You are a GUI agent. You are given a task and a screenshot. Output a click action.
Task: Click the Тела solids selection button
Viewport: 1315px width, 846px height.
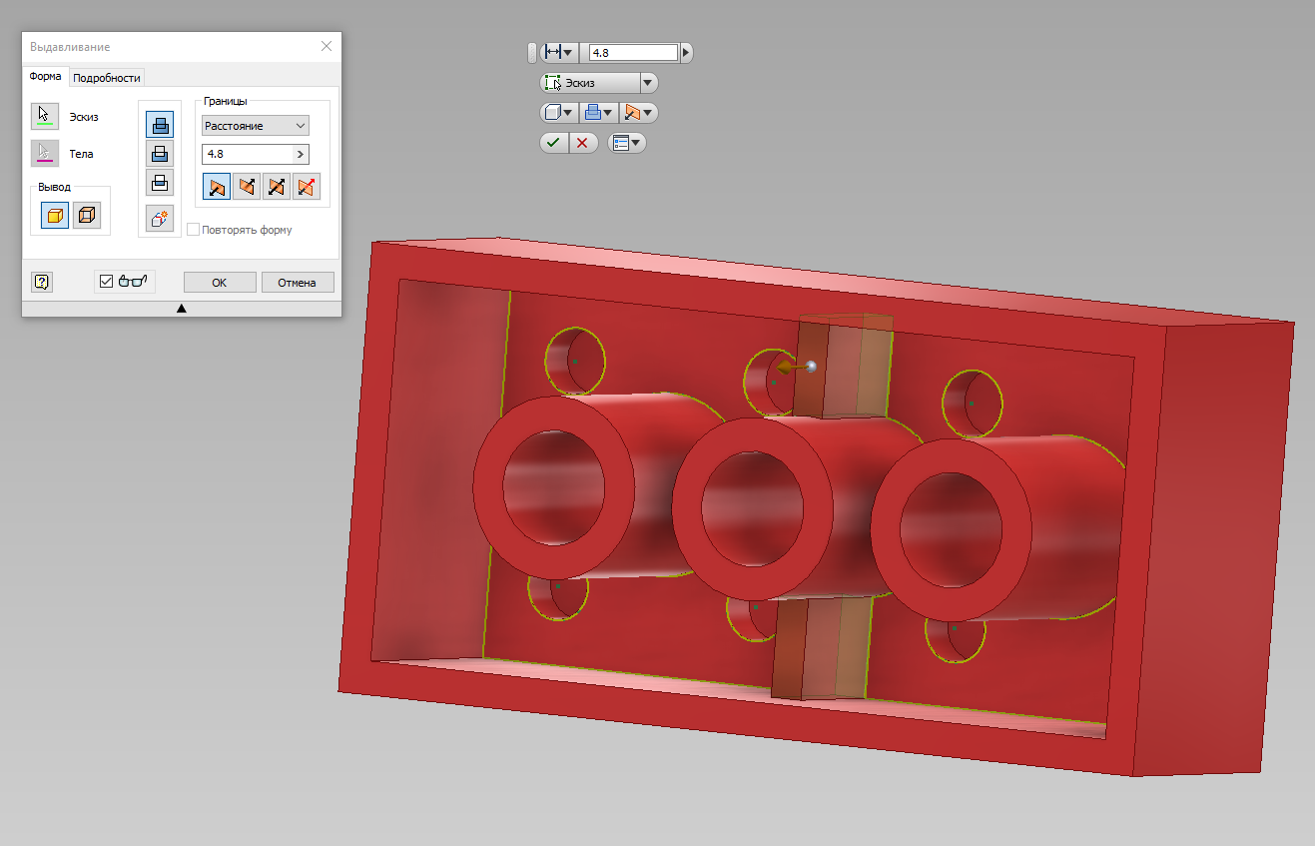point(45,154)
